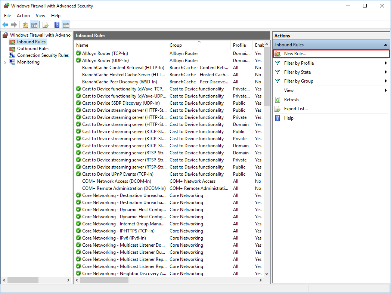Collapse the Inbound Rules actions section
This screenshot has width=391, height=293.
pos(385,45)
